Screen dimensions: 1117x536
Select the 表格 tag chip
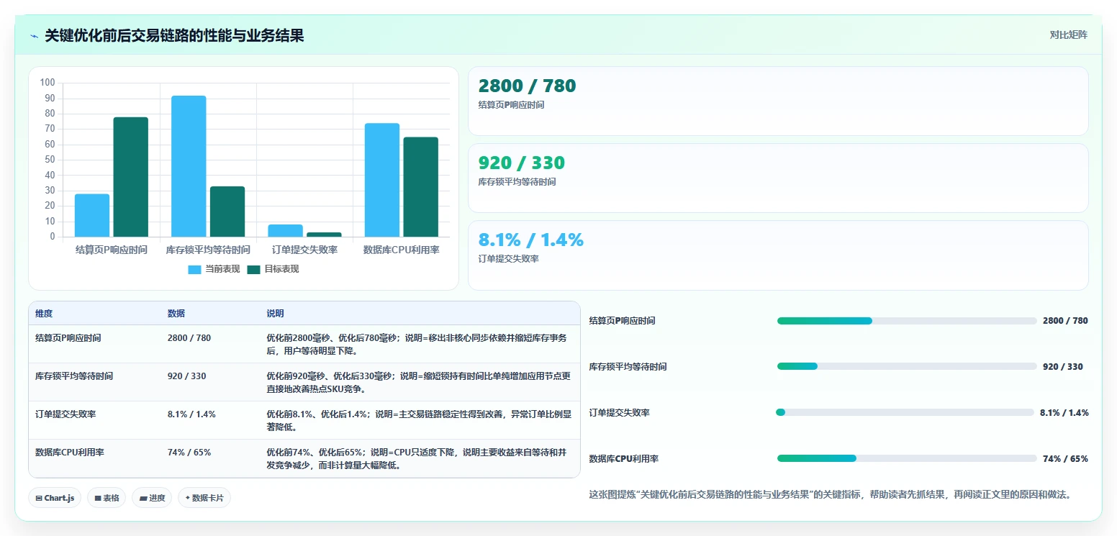tap(107, 498)
